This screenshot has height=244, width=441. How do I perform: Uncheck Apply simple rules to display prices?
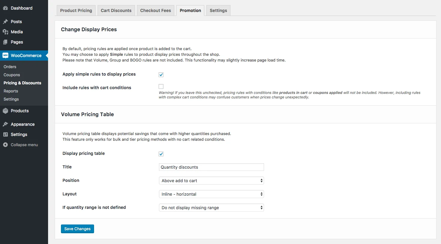click(x=161, y=74)
